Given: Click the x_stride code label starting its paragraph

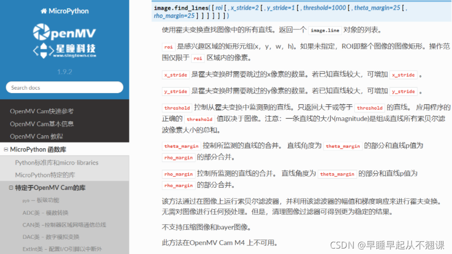Looking at the screenshot, I should pos(175,75).
